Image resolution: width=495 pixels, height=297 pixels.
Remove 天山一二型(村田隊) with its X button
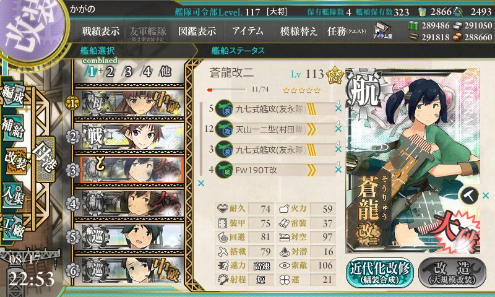click(x=338, y=129)
